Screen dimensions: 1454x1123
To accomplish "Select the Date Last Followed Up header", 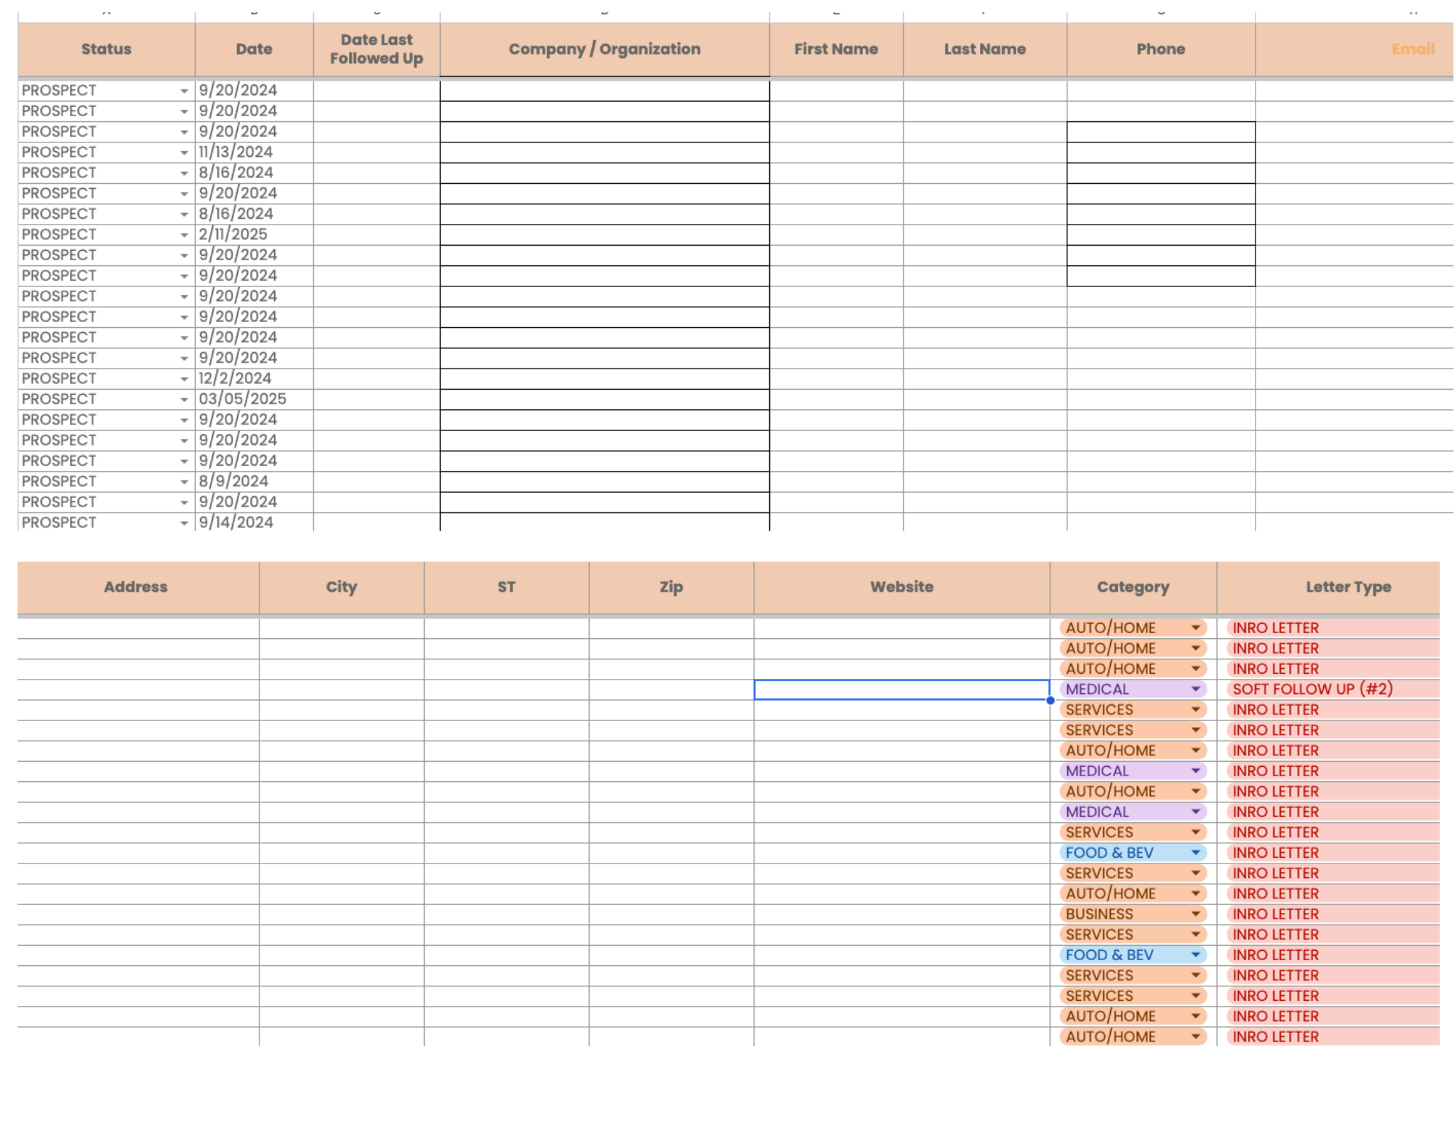I will (x=377, y=49).
